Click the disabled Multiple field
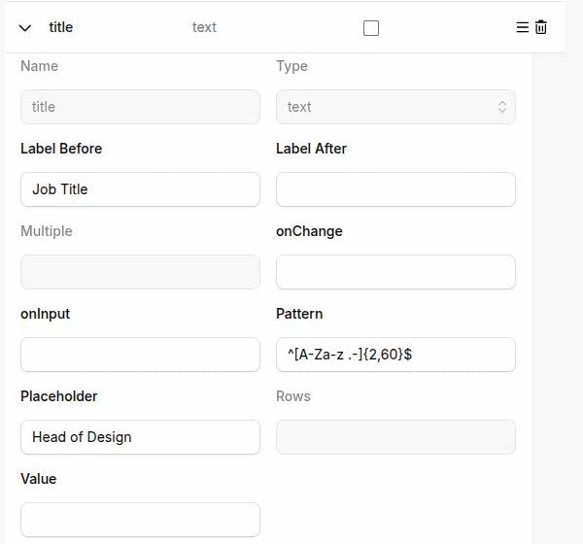The height and width of the screenshot is (544, 583). (x=140, y=272)
